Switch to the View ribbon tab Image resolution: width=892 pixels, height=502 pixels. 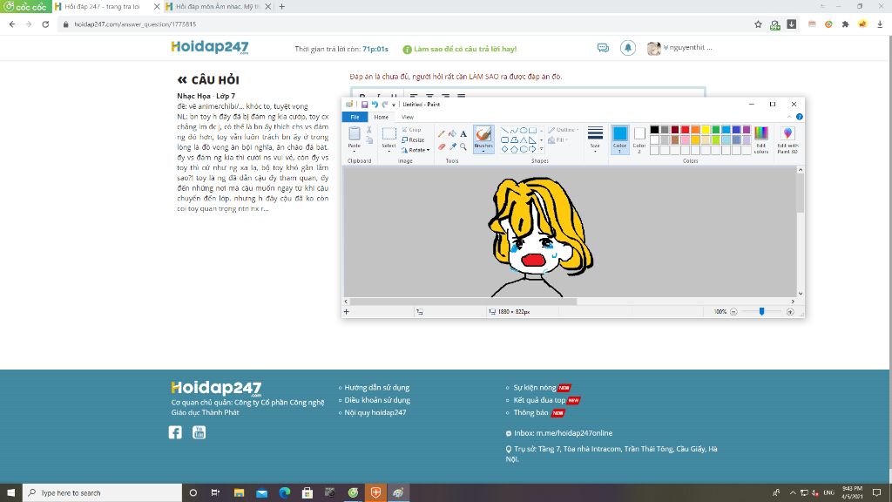click(406, 117)
